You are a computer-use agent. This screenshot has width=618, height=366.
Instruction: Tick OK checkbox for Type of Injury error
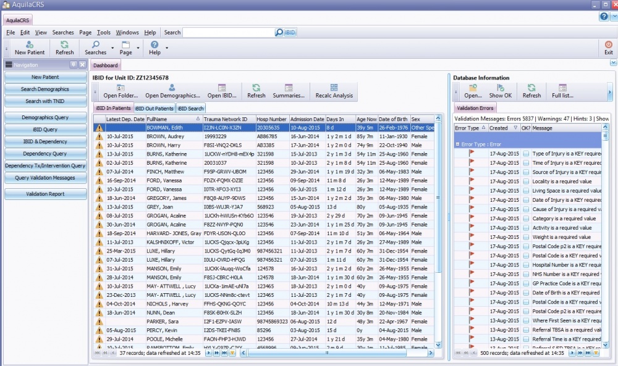pos(526,154)
